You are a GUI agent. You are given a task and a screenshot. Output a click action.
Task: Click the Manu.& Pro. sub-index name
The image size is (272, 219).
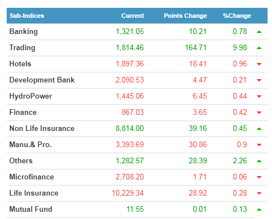[30, 144]
